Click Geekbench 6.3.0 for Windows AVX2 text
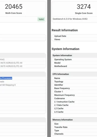Screen dimensions: 97x137 tap(70, 19)
